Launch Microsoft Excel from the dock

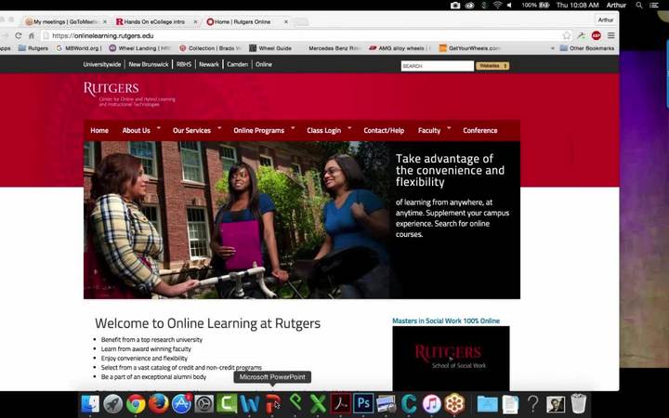tap(318, 403)
